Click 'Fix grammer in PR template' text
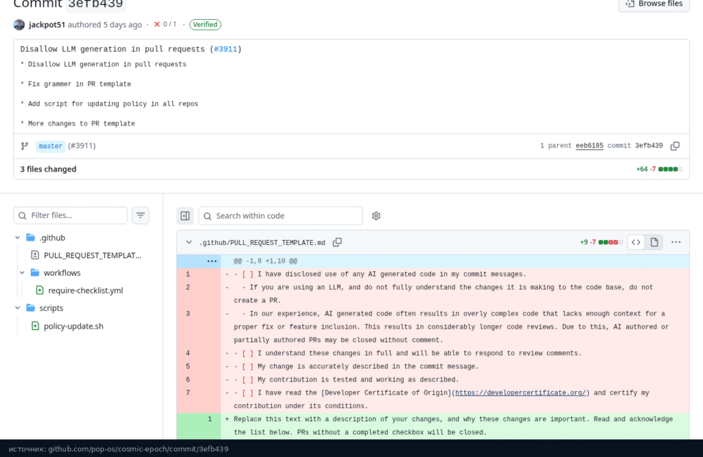 80,84
